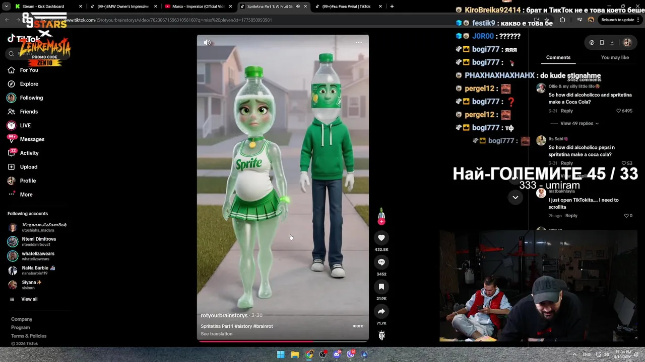Open the video three-dot options menu
Viewport: 645px width, 362px height.
[359, 42]
